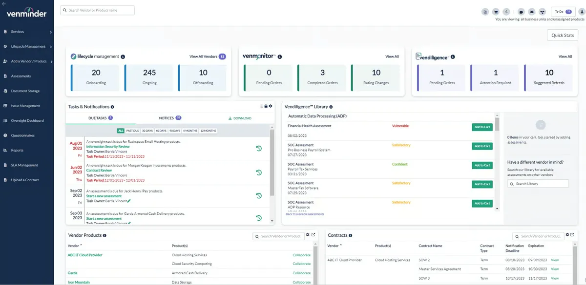Focus the top Search Vendor or Product field
The image size is (586, 285).
[x=97, y=10]
